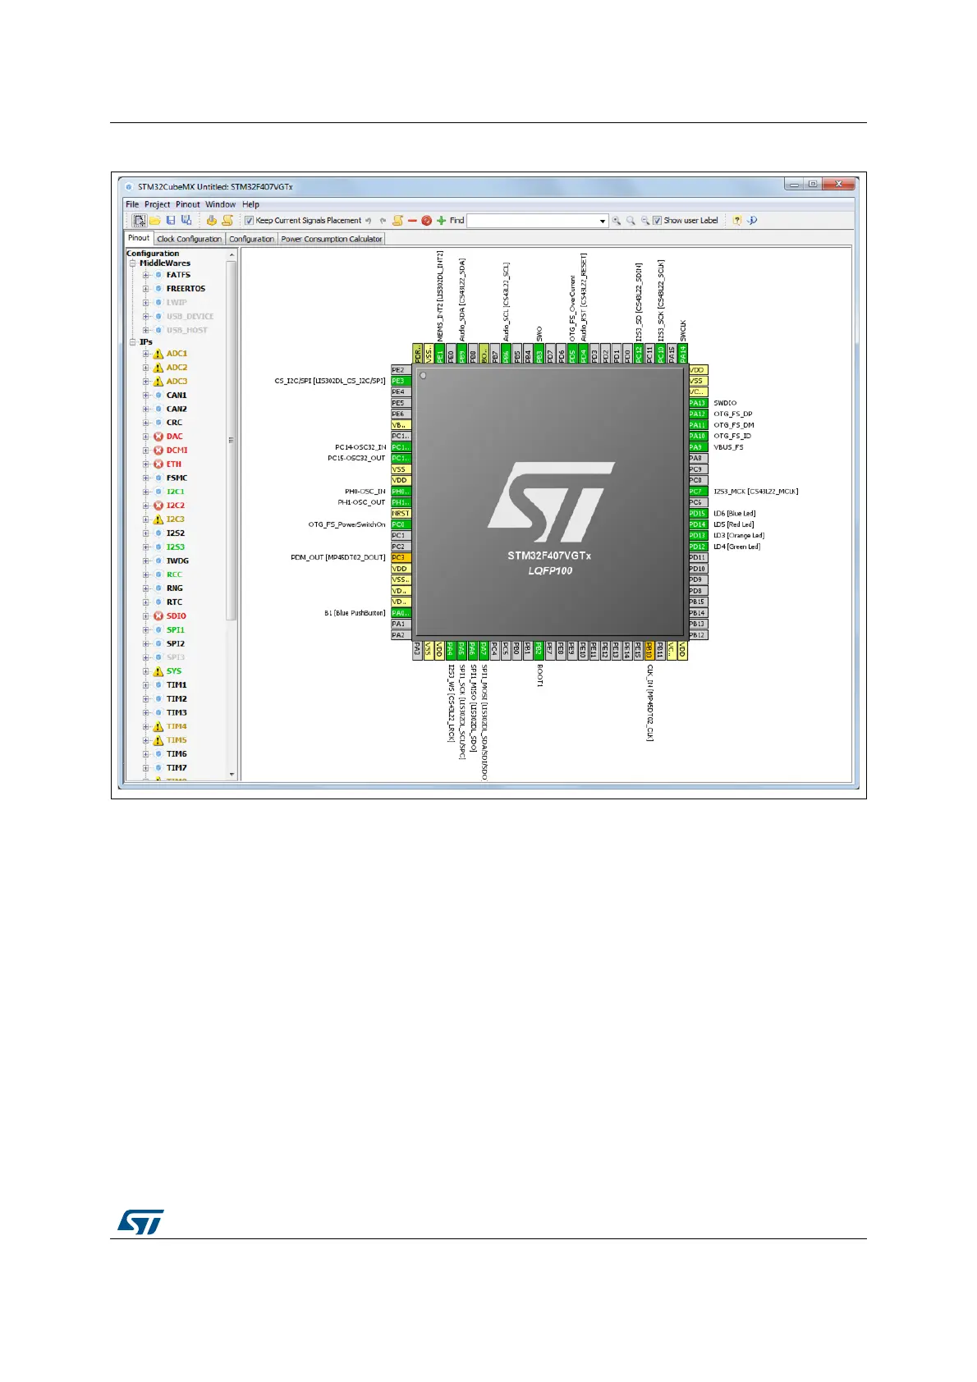Click the red error icon beside SDIO
The height and width of the screenshot is (1382, 977).
coord(158,616)
